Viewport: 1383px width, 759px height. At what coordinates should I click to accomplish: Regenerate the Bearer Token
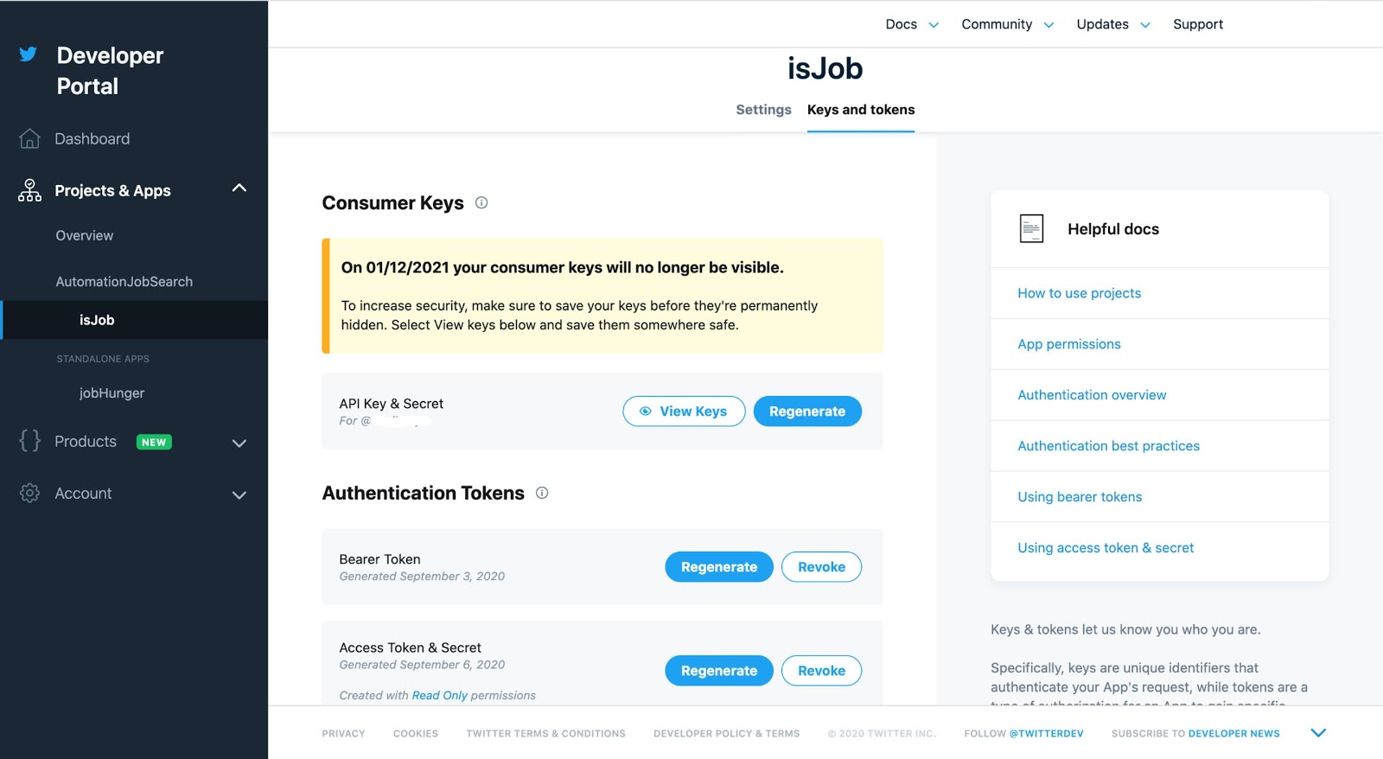point(719,567)
